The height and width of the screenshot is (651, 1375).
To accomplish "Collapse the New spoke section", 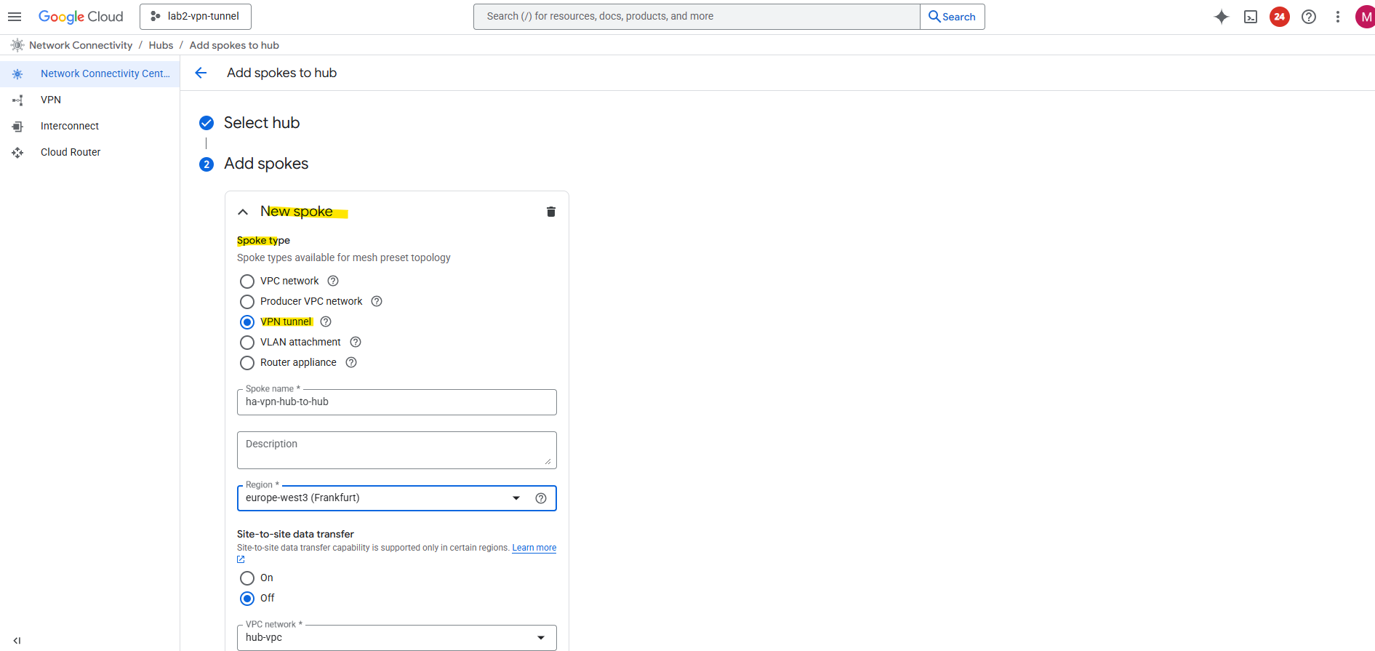I will coord(243,212).
